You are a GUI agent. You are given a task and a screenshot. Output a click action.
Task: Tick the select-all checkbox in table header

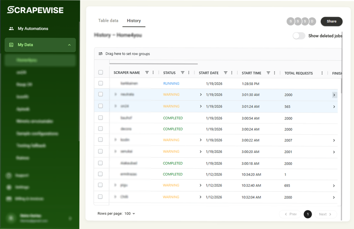(x=101, y=72)
